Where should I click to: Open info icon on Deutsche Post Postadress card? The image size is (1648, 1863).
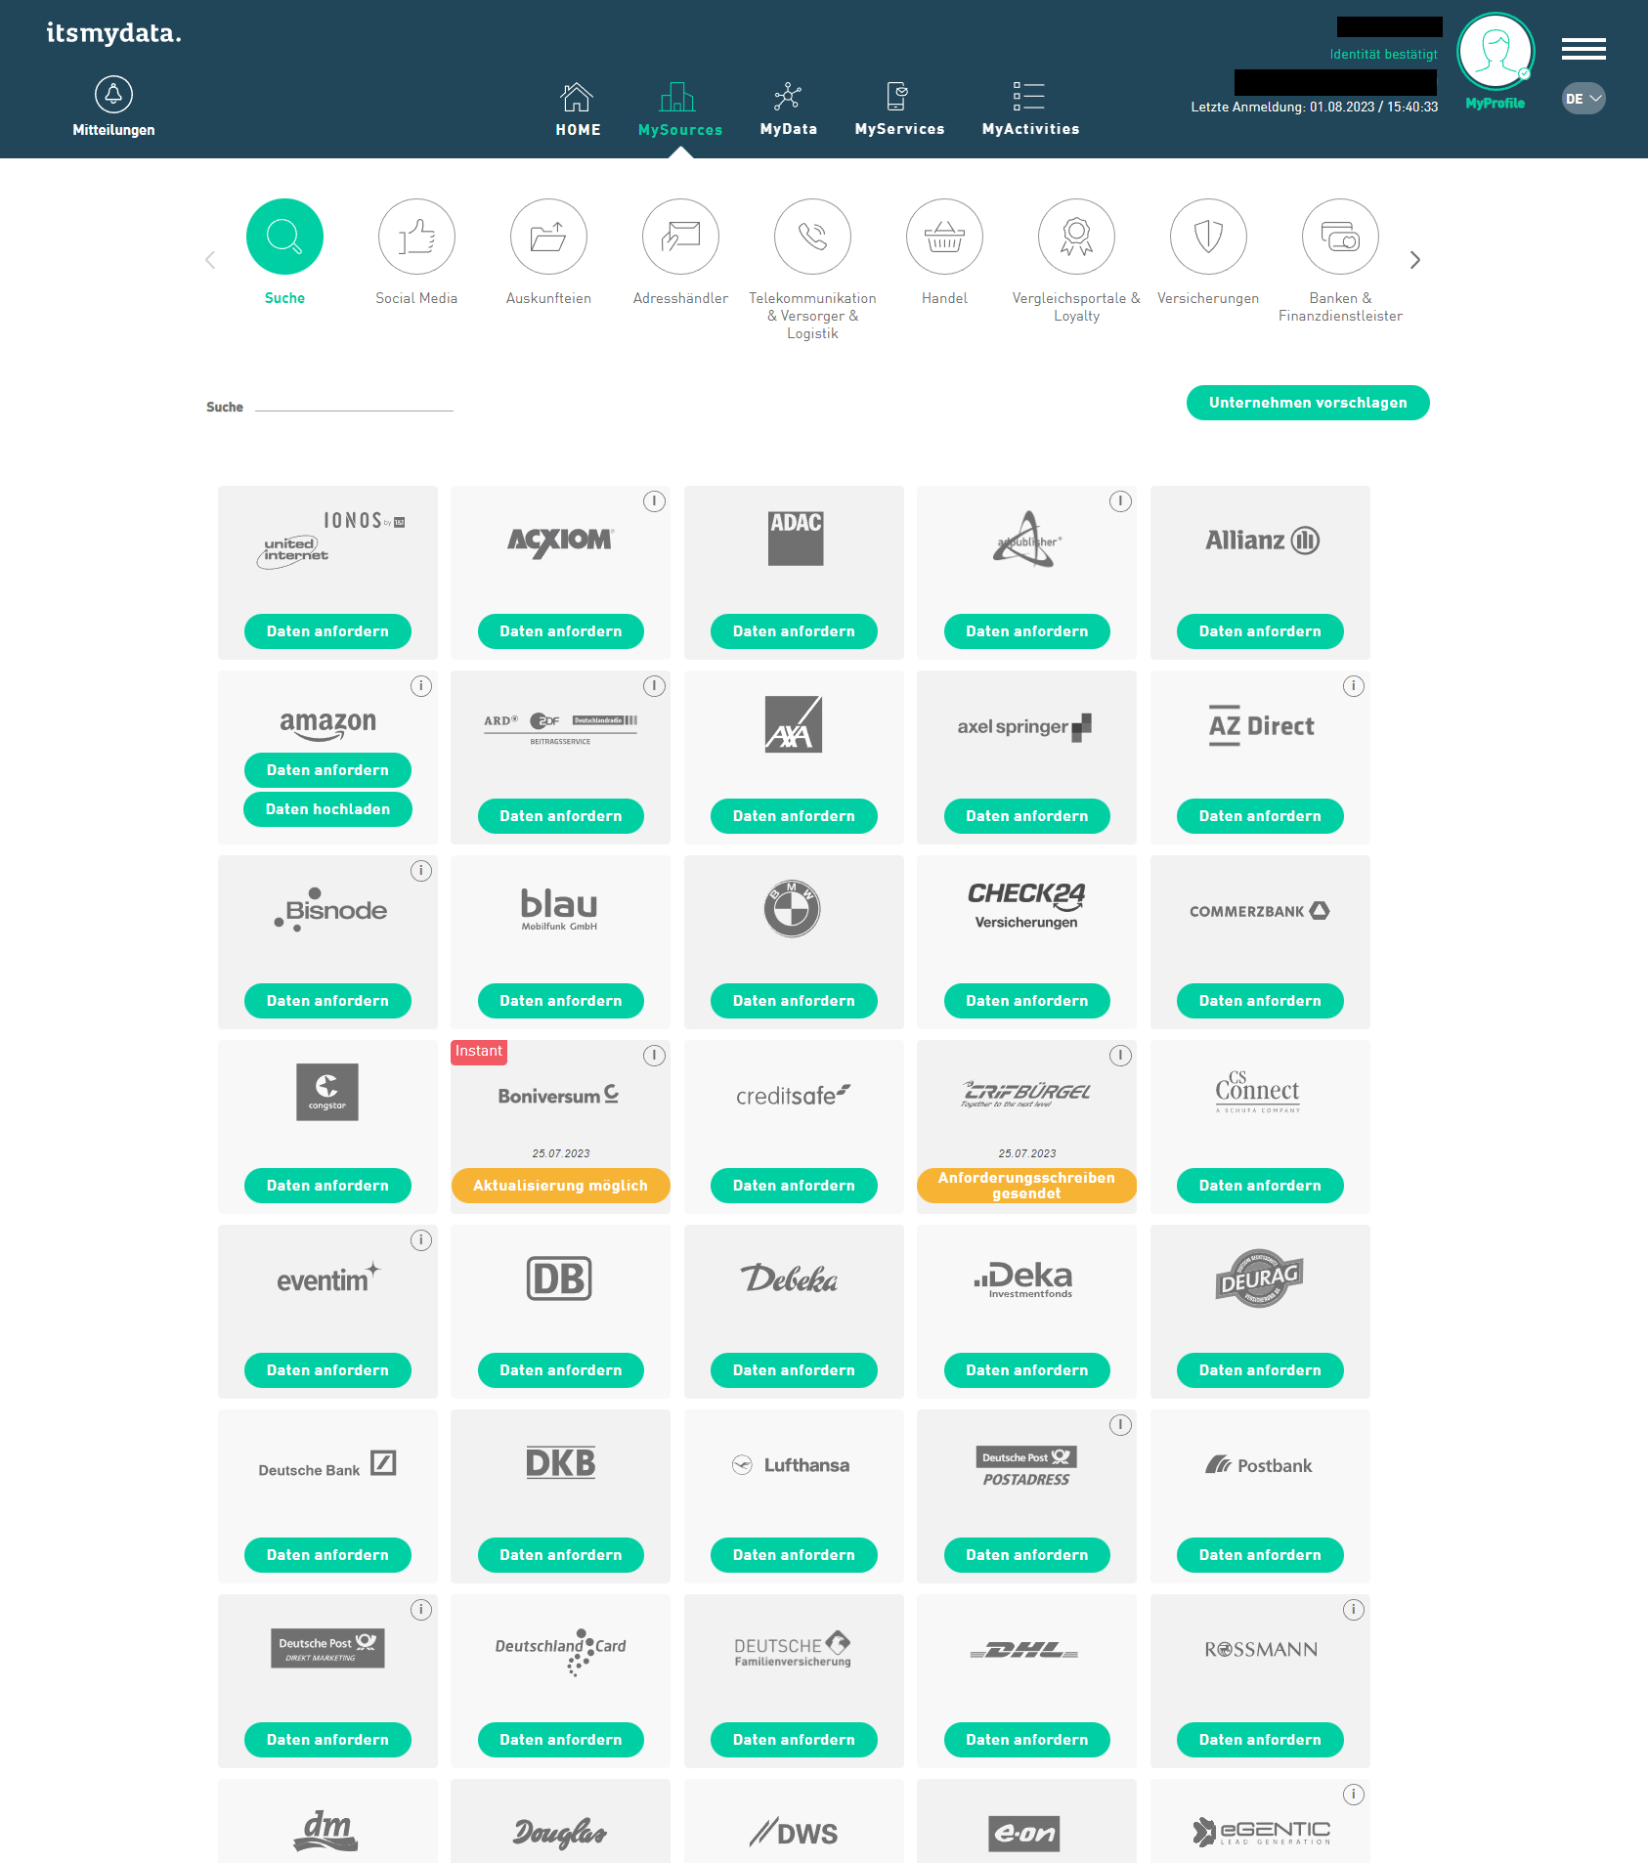pos(1120,1425)
